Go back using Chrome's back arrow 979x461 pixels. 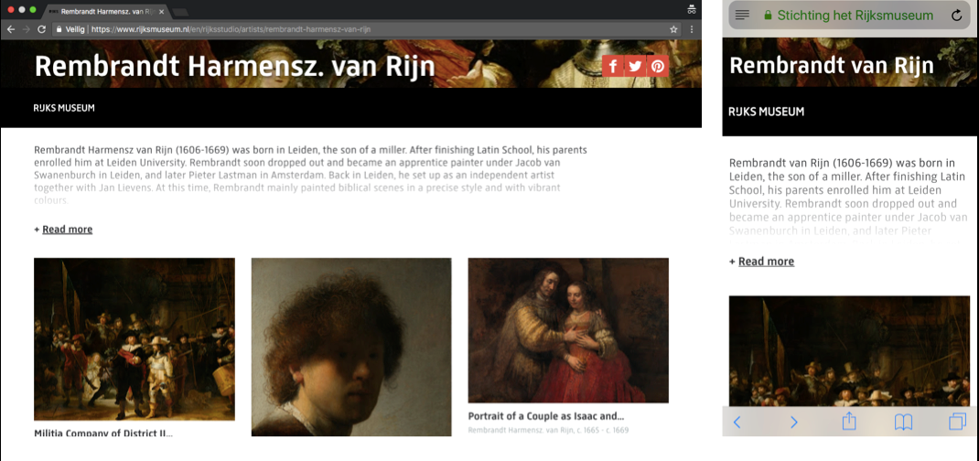[x=11, y=29]
